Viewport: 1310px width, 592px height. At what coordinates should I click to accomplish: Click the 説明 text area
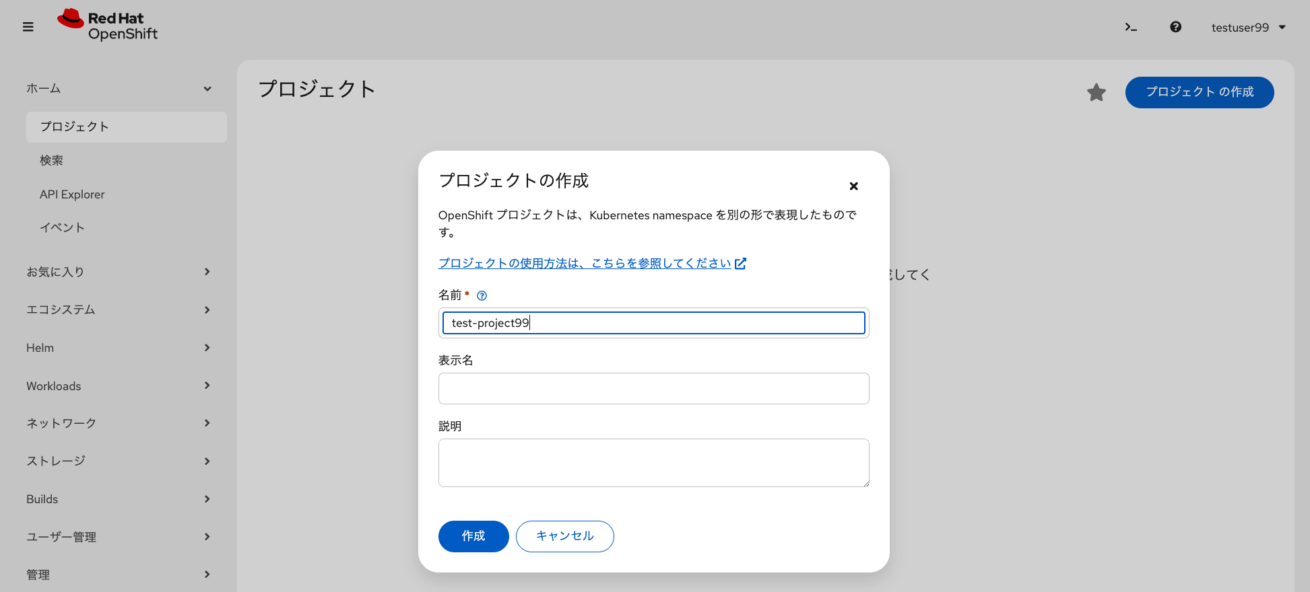pyautogui.click(x=654, y=463)
